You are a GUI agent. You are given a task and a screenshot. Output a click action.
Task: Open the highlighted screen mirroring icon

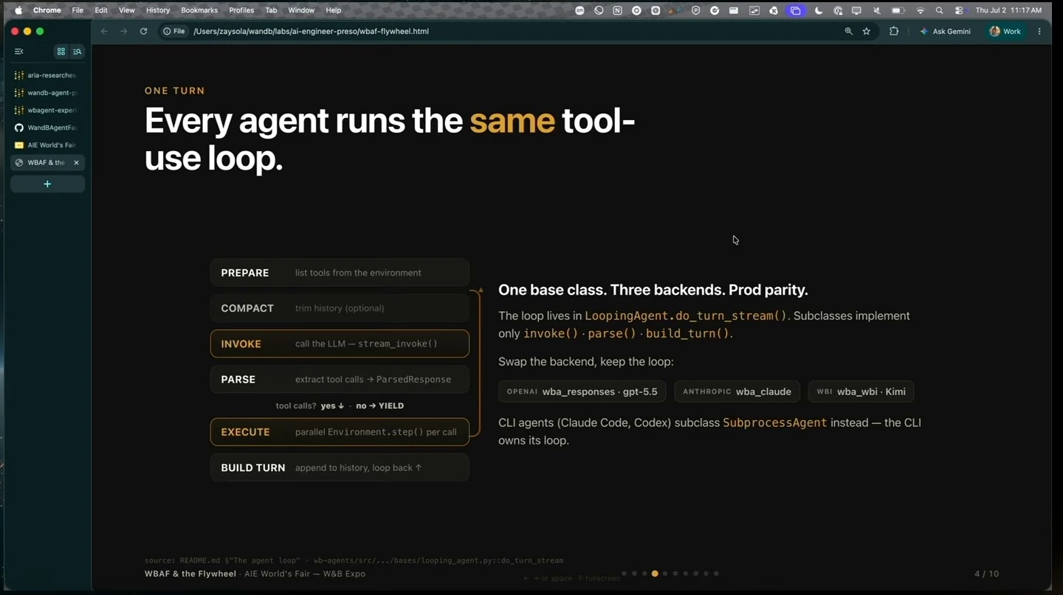click(795, 10)
